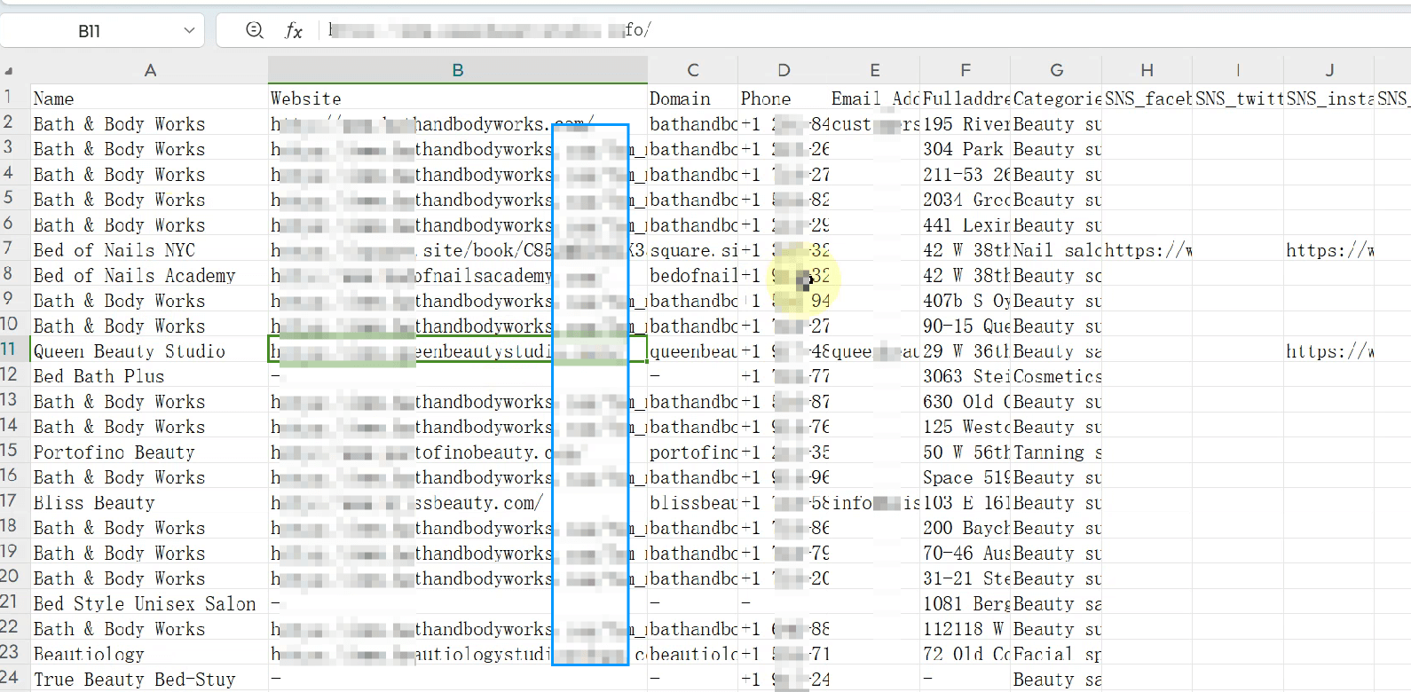Select cell 'Bed Bath Plus'
Viewport: 1411px width, 692px height.
coord(149,376)
